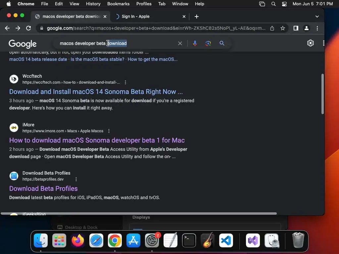
Task: Click the date and time in menu bar
Action: (313, 4)
